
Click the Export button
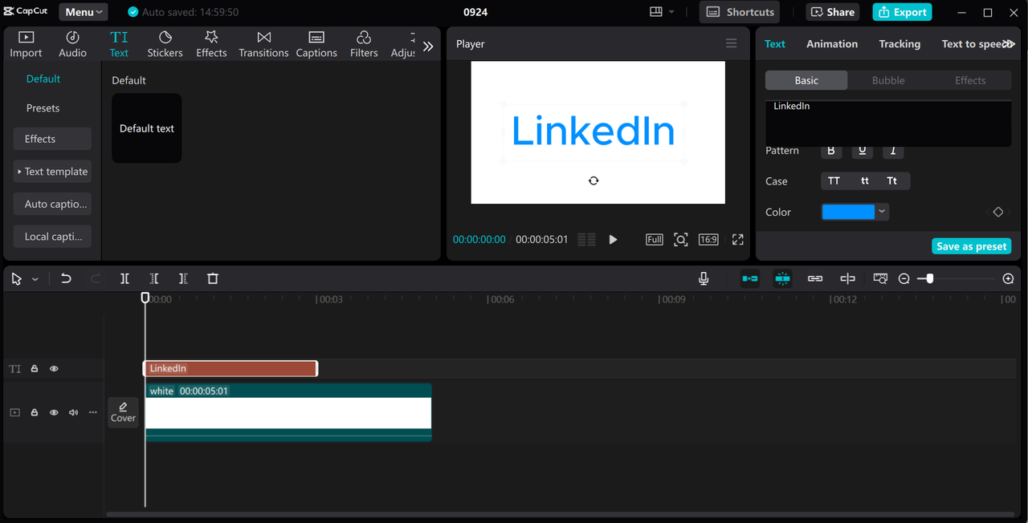902,12
